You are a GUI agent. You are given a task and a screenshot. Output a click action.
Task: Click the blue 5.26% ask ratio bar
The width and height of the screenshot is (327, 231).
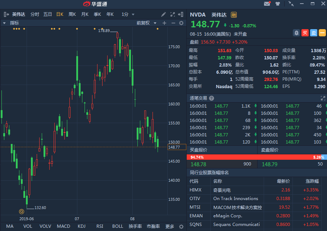(x=324, y=157)
